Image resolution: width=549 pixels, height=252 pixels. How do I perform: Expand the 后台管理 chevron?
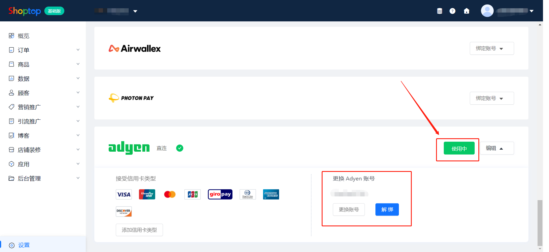[78, 178]
